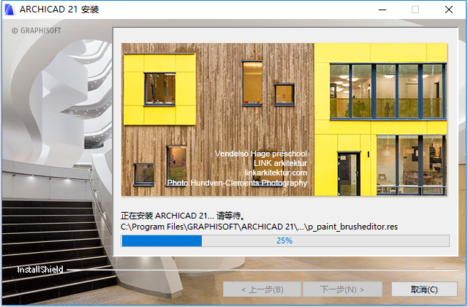Viewport: 468px width, 307px height.
Task: Close the ARCHICAD 21 installer window
Action: point(448,10)
